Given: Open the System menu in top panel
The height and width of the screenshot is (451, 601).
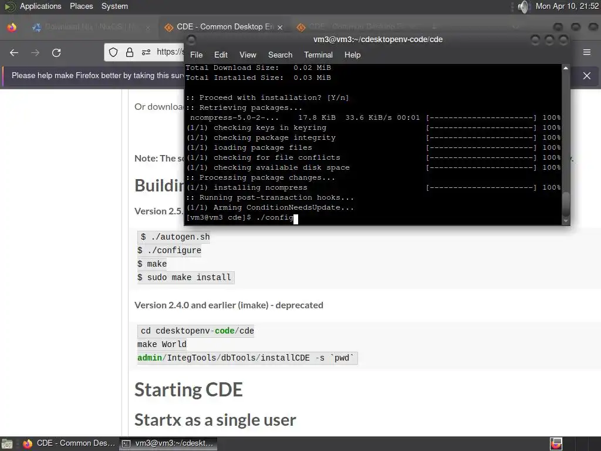Looking at the screenshot, I should pos(114,6).
